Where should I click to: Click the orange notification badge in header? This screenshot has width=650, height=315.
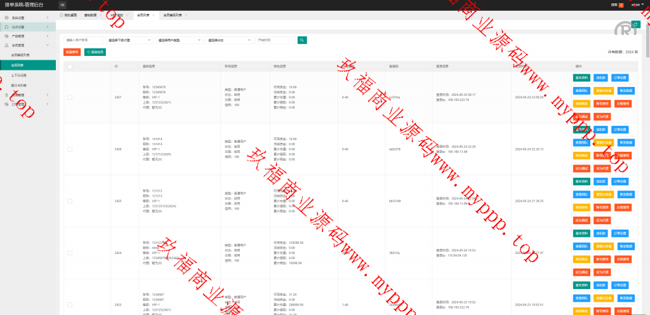[x=621, y=5]
